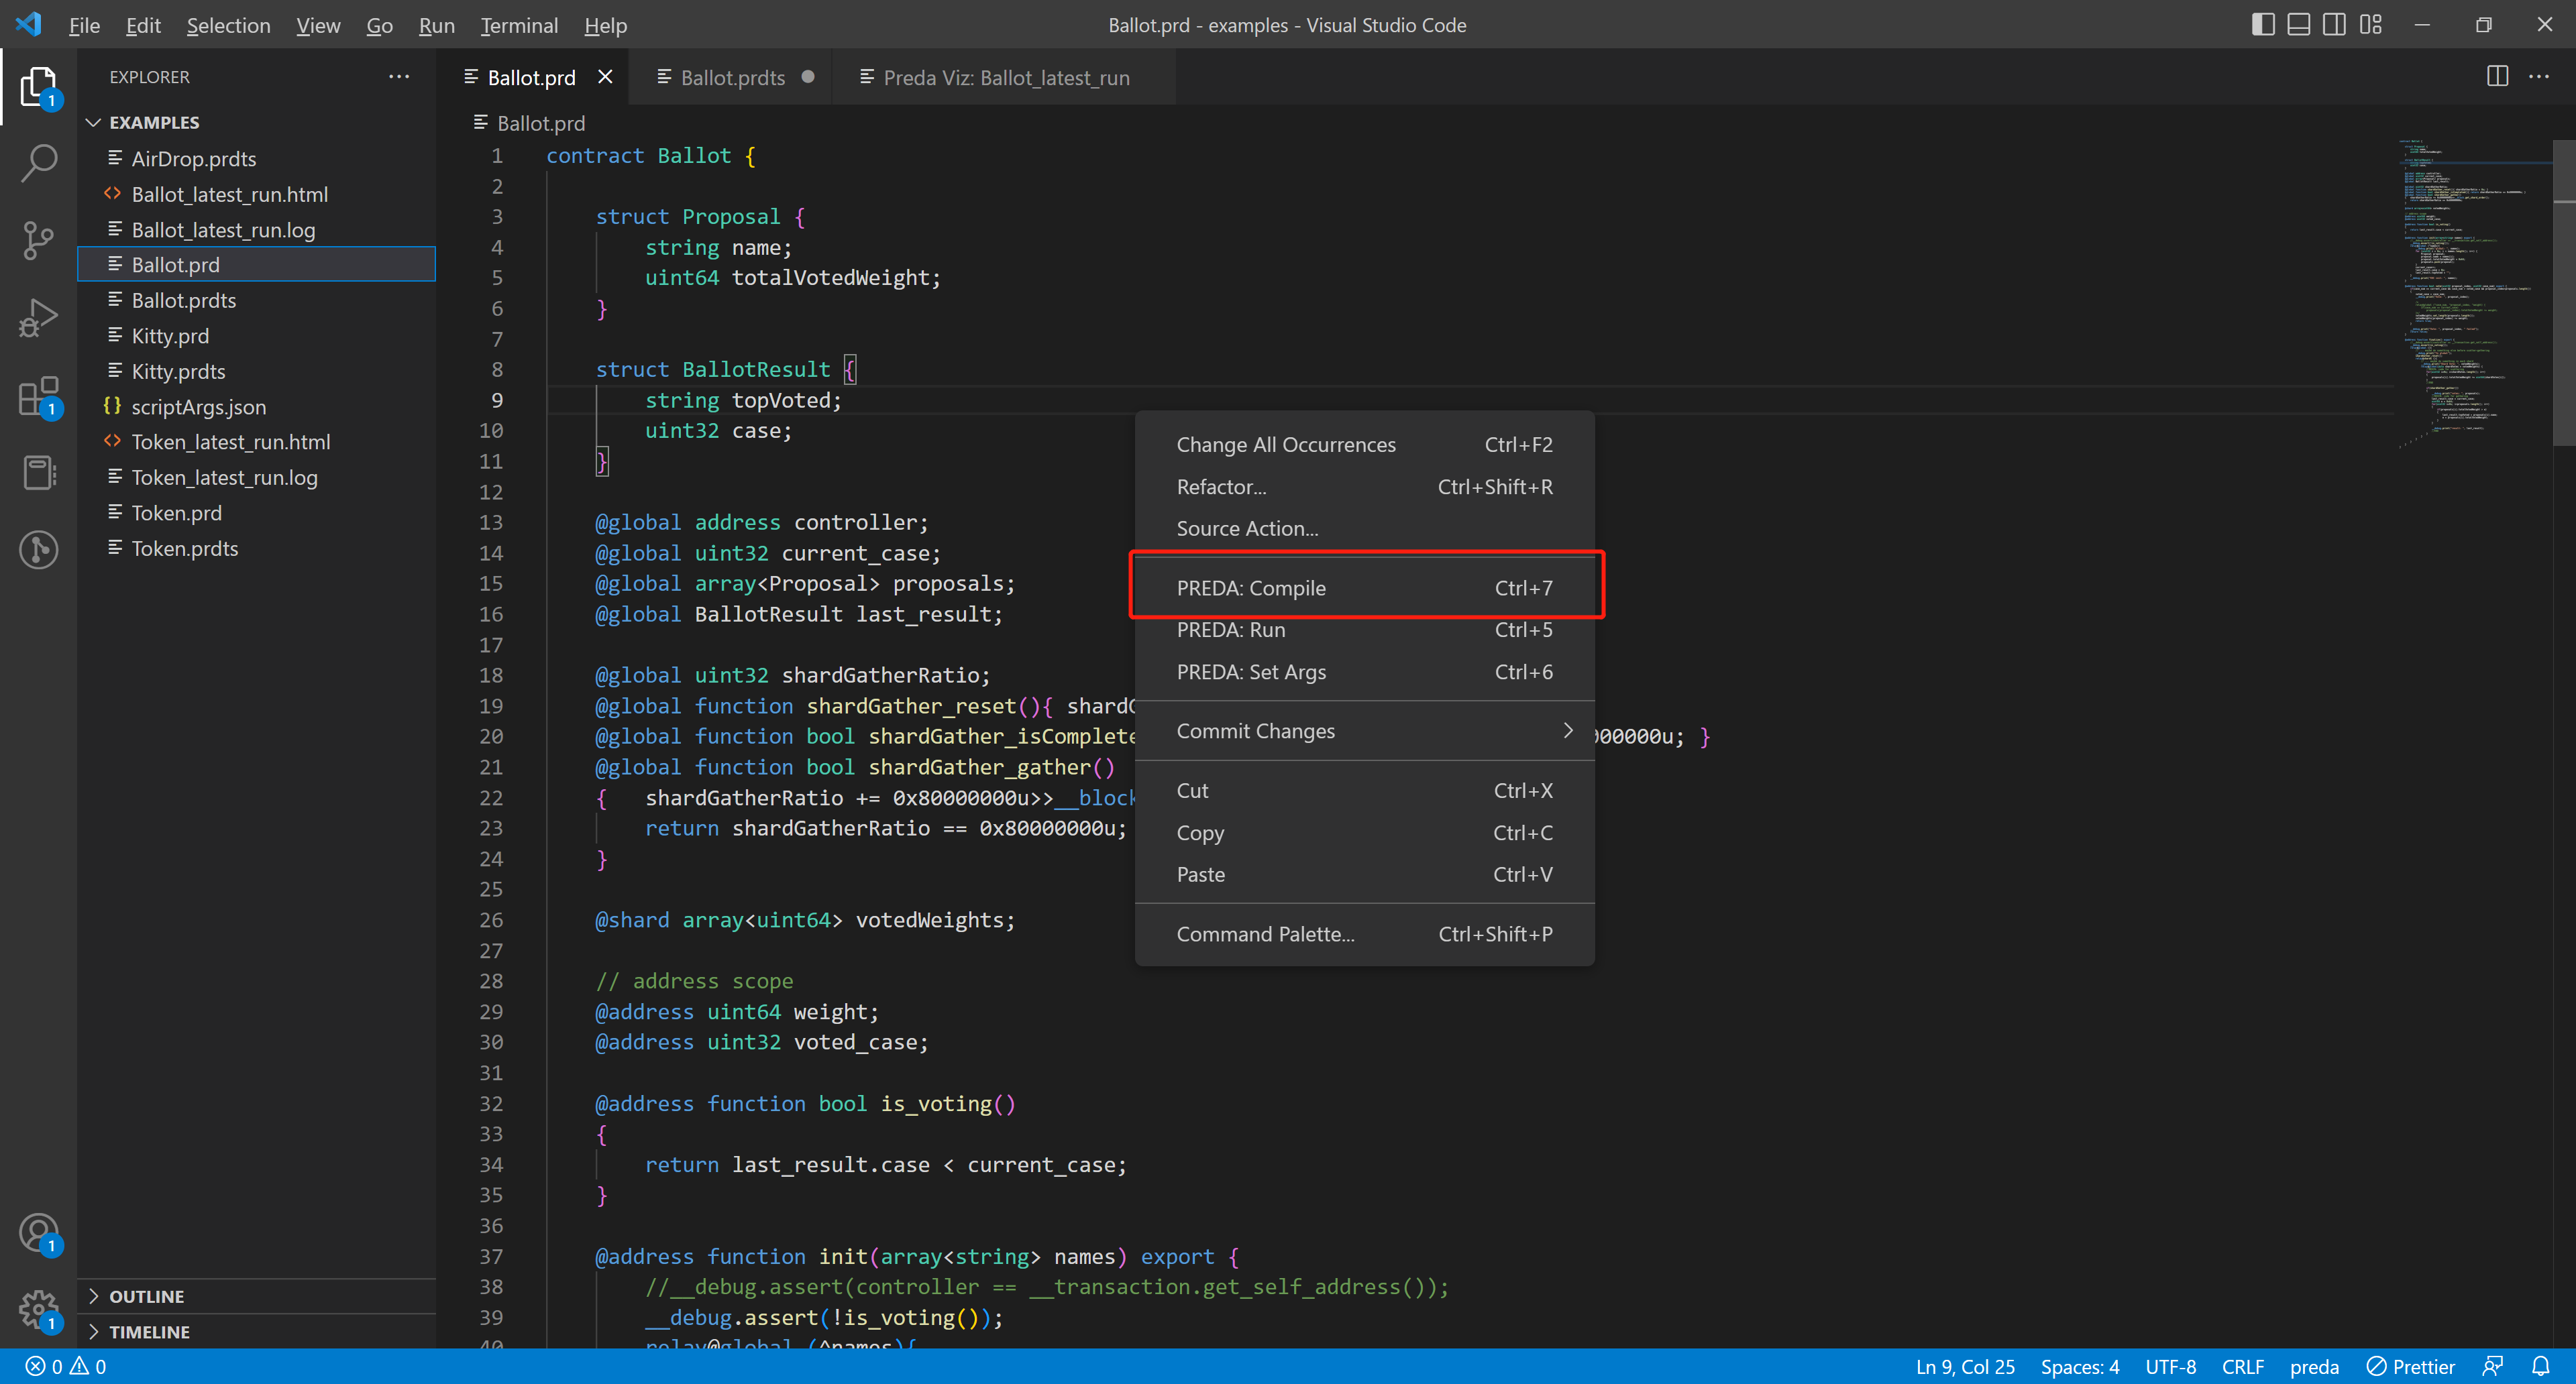The height and width of the screenshot is (1384, 2576).
Task: Open notifications bell in status bar
Action: click(2541, 1366)
